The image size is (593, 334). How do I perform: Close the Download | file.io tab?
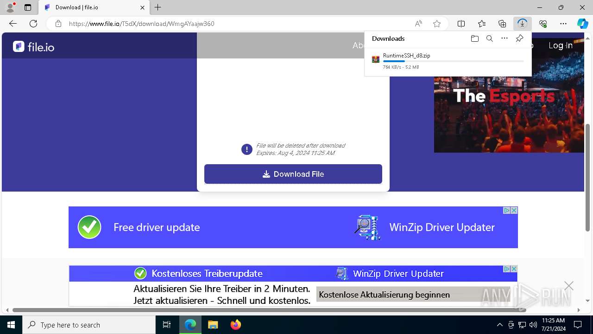pos(142,7)
